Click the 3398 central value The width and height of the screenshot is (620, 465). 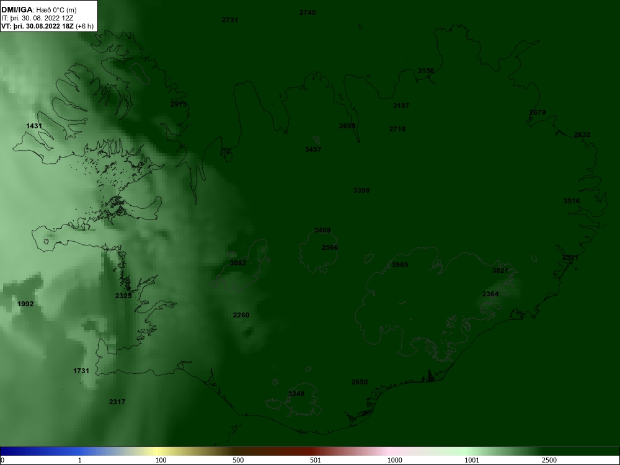(x=361, y=190)
